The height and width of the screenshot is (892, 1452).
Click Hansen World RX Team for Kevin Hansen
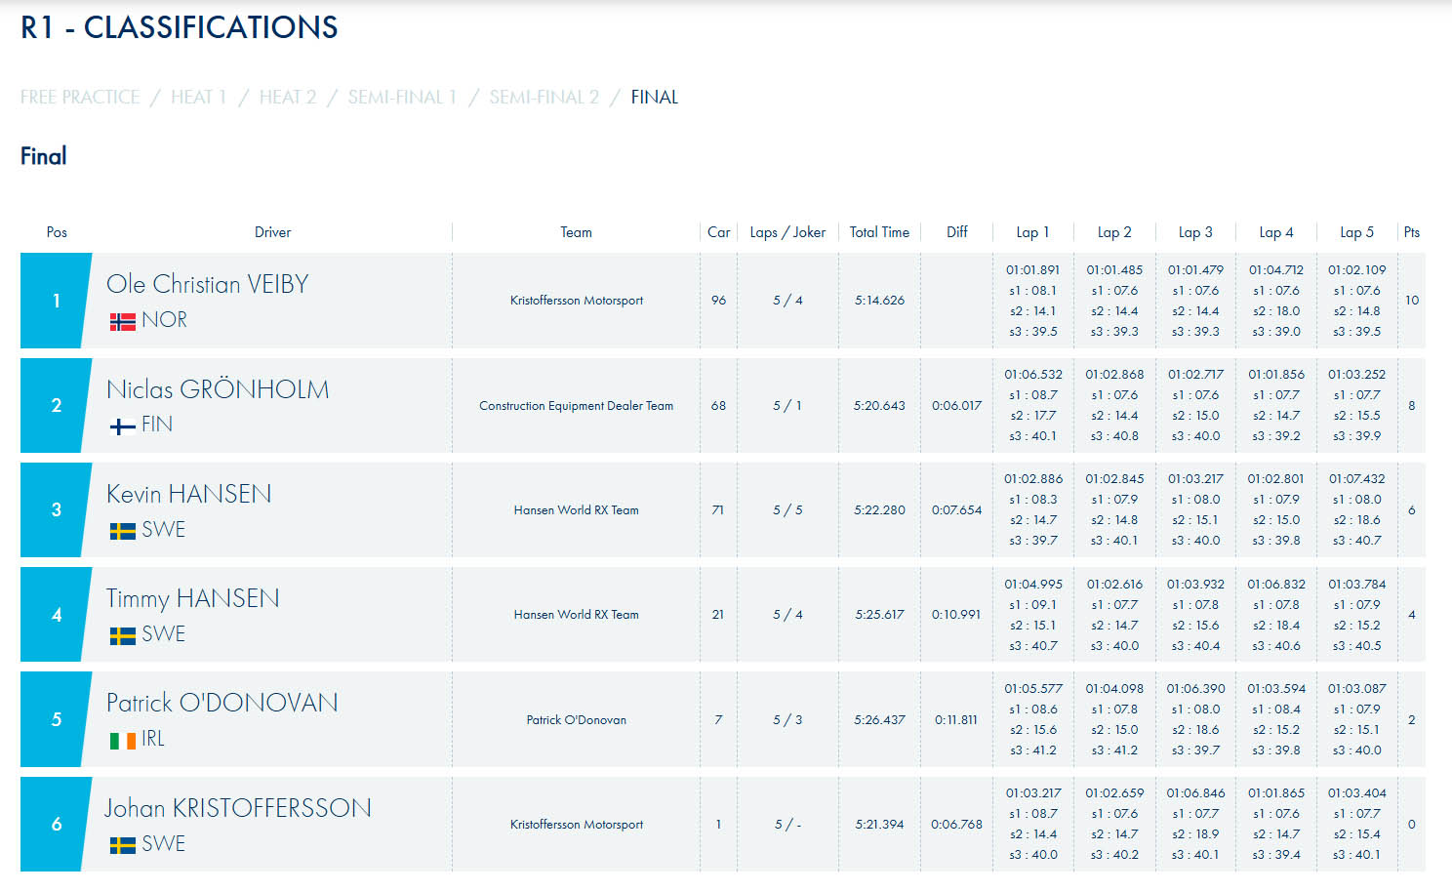pos(577,510)
